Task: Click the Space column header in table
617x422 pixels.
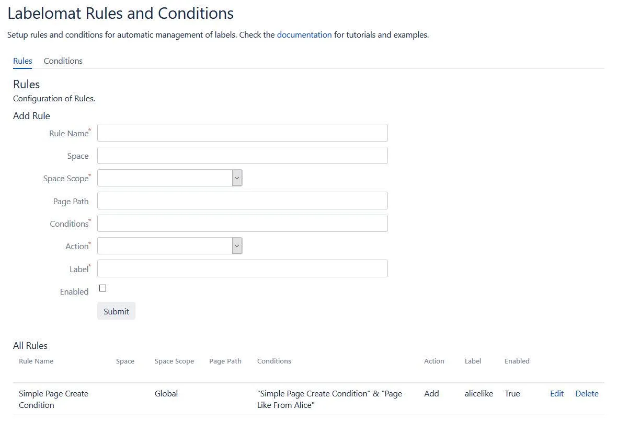Action: (125, 361)
